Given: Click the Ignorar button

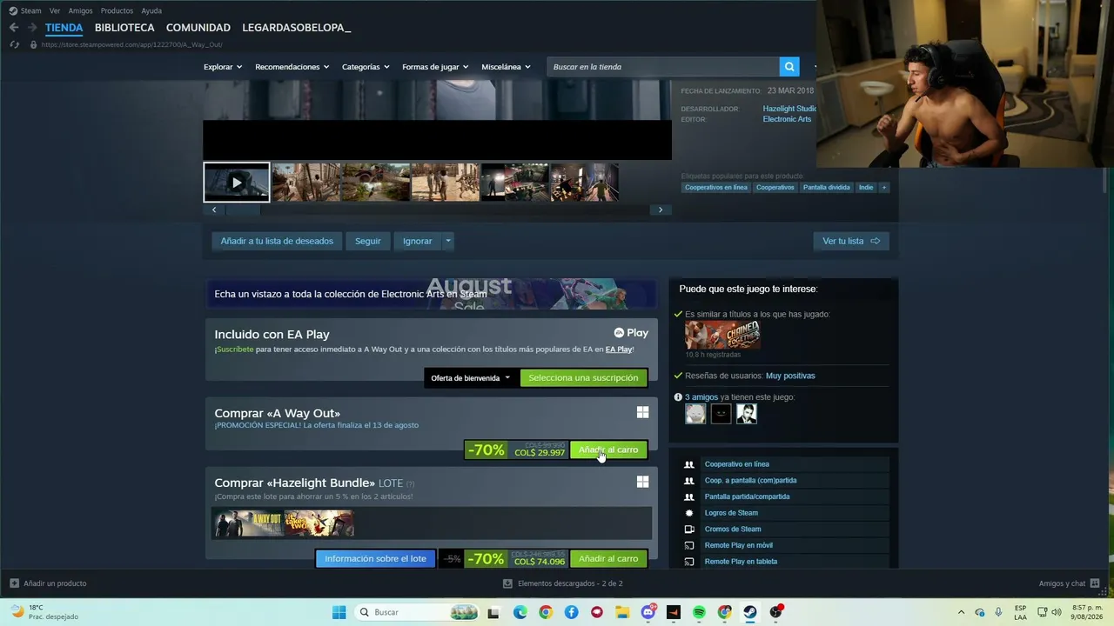Looking at the screenshot, I should [x=417, y=241].
